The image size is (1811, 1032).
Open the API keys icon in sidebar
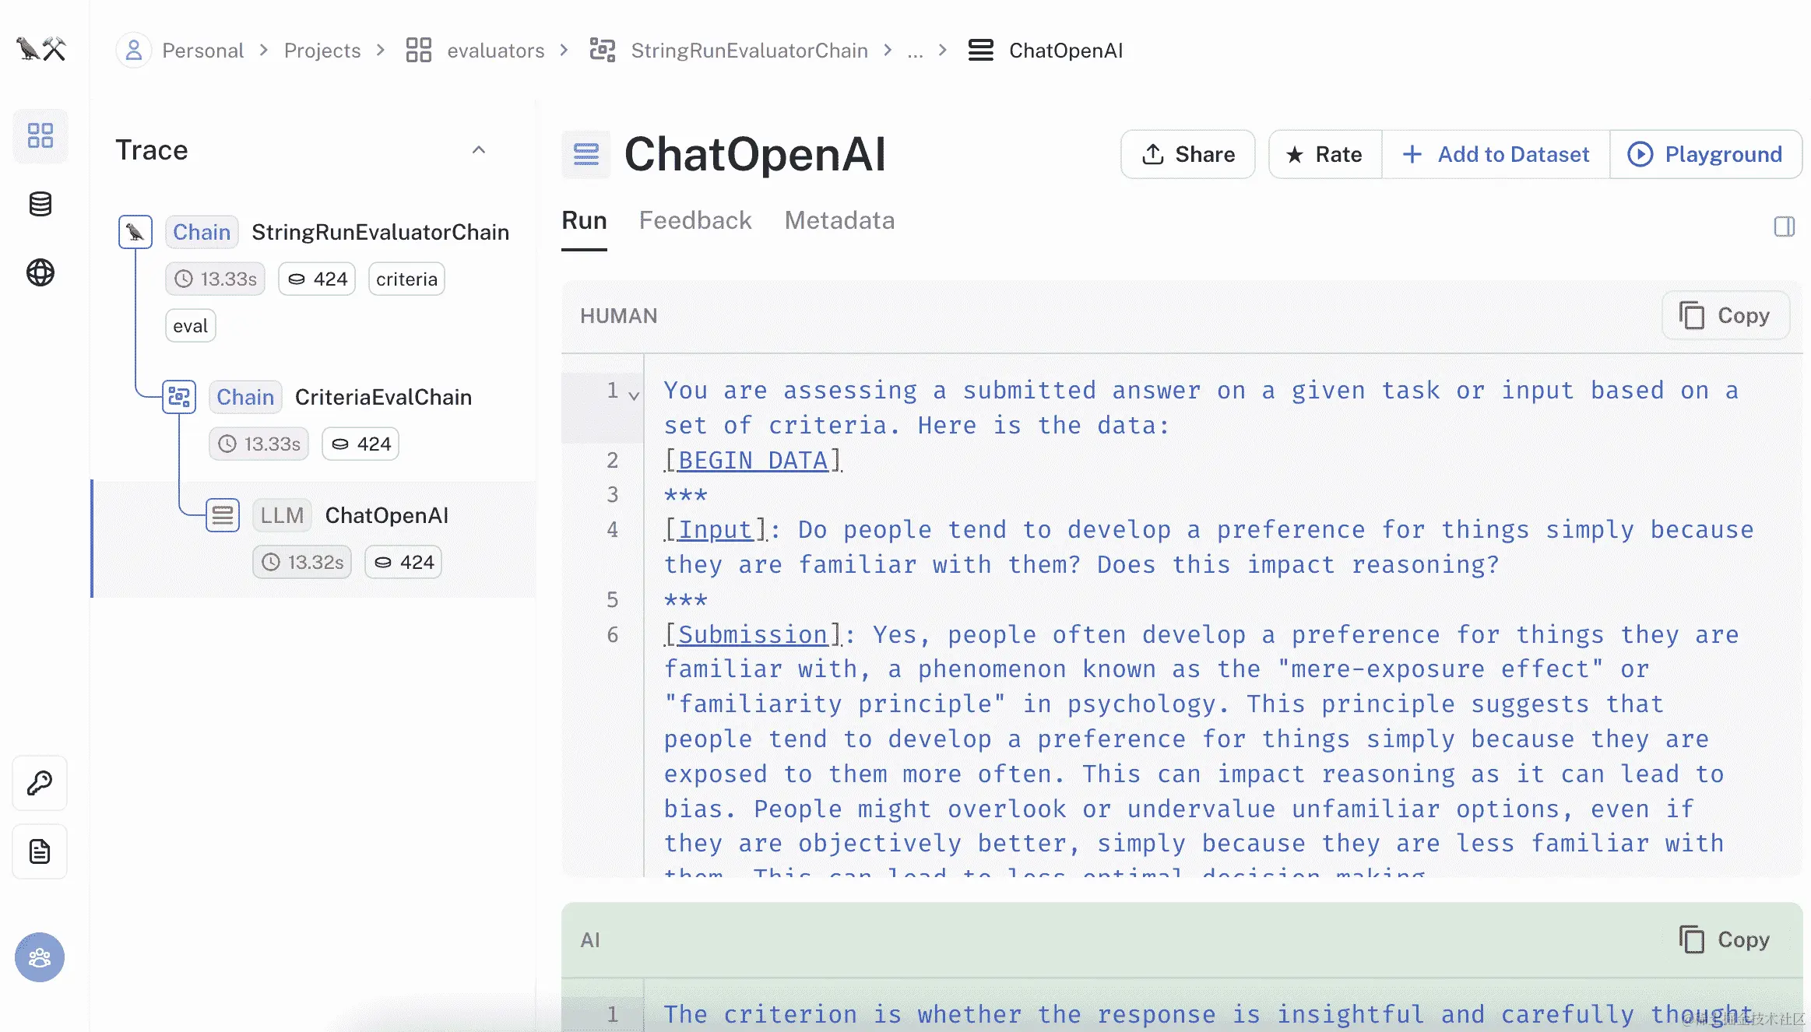coord(40,783)
